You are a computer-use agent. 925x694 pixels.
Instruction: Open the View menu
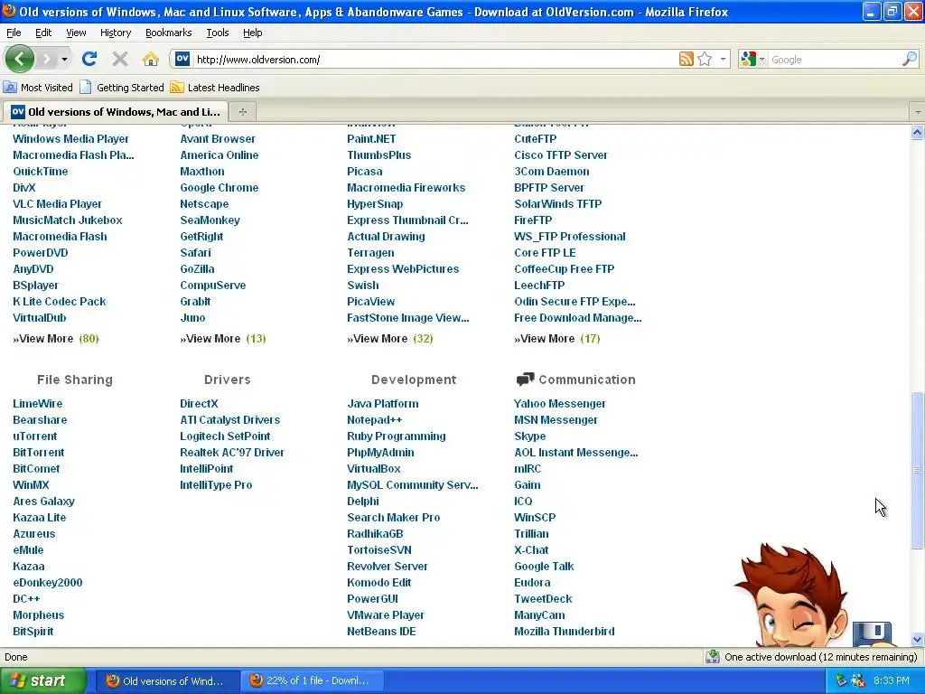(x=76, y=33)
